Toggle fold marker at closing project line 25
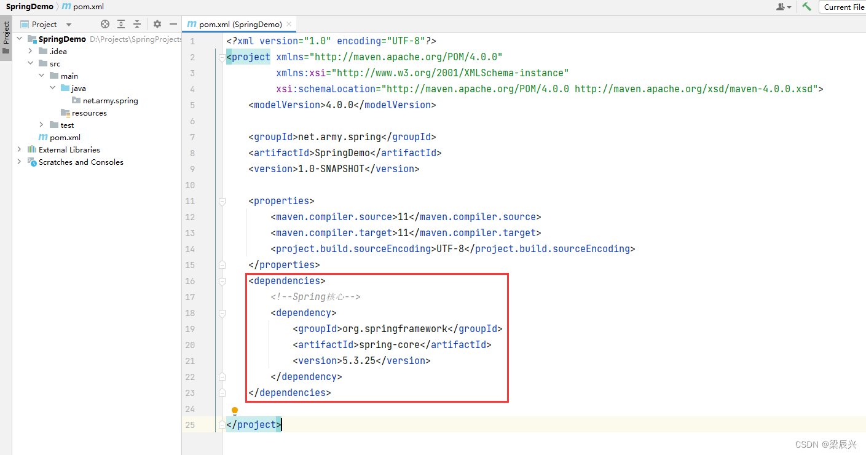The width and height of the screenshot is (866, 455). click(221, 425)
